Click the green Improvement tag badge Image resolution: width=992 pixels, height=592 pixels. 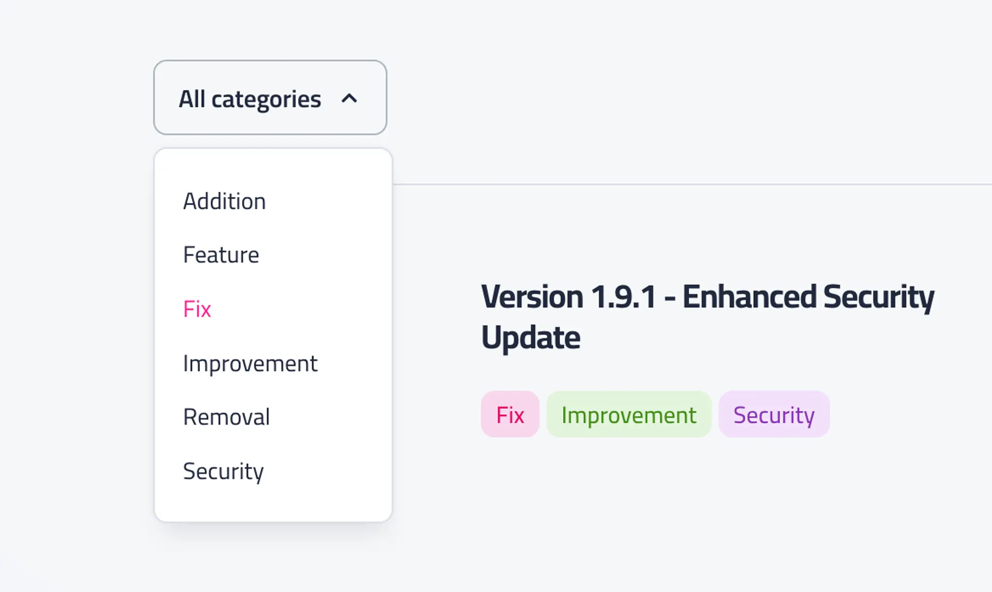point(628,415)
